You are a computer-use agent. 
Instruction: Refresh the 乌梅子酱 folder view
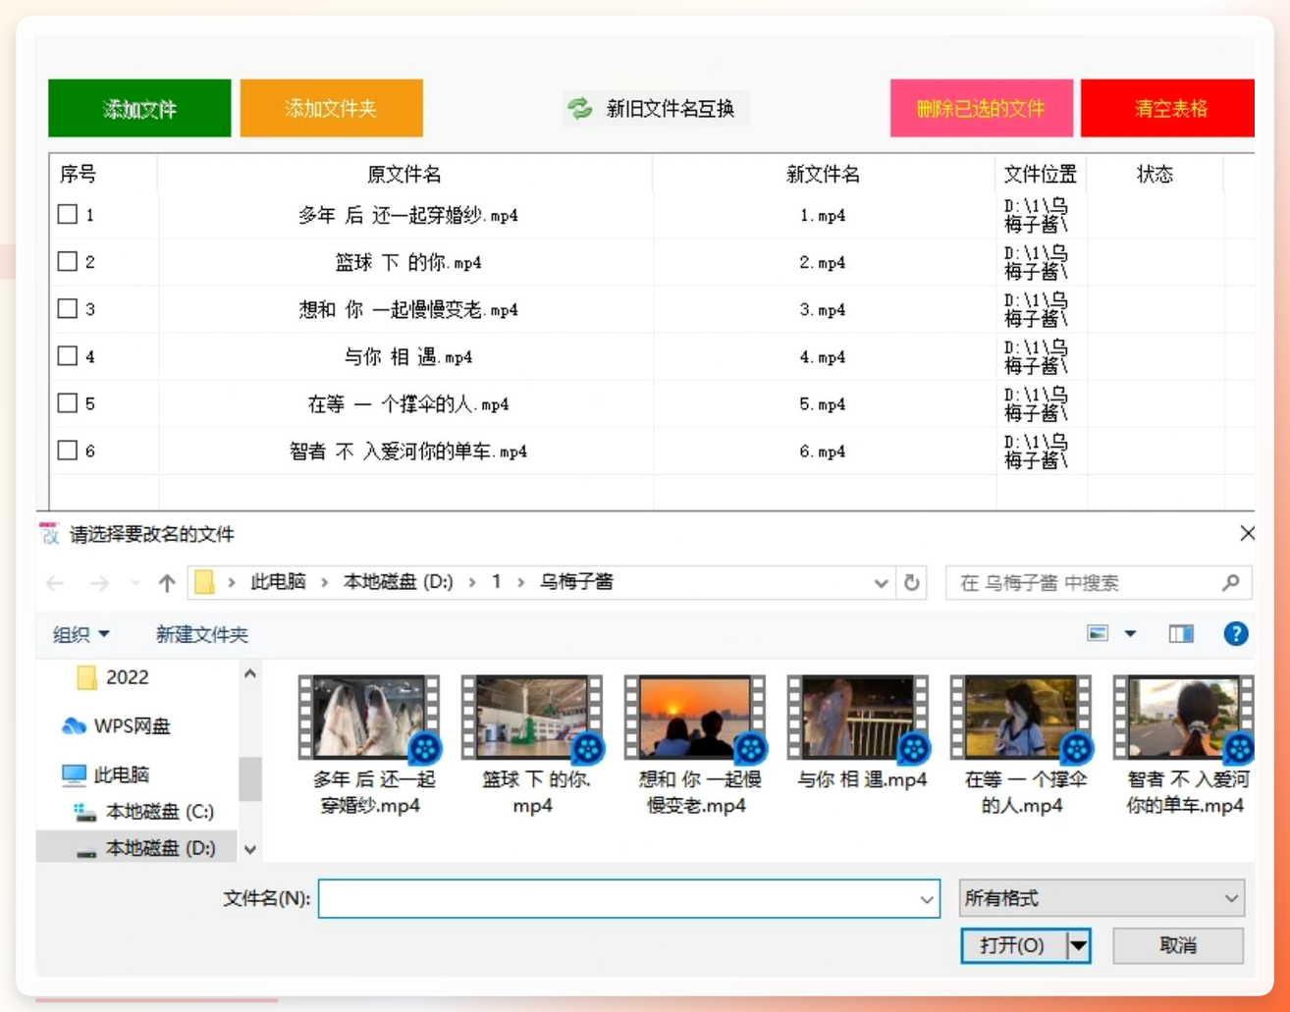tap(911, 583)
